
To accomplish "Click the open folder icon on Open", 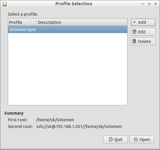I will point(136,139).
